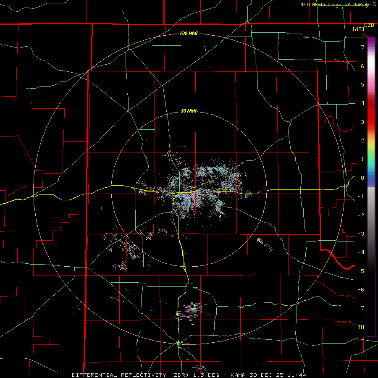Click the "3" value on the color scale
378x378 pixels.
click(362, 122)
